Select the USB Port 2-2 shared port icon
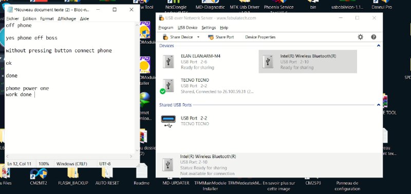 click(168, 121)
